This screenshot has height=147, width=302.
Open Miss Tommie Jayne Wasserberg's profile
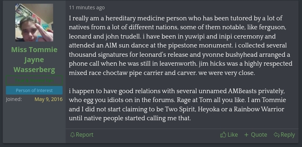coord(34,60)
